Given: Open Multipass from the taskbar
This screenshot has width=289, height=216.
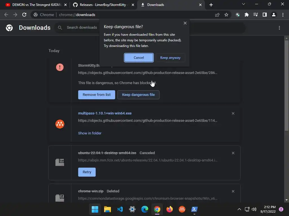Looking at the screenshot, I should [x=182, y=209].
